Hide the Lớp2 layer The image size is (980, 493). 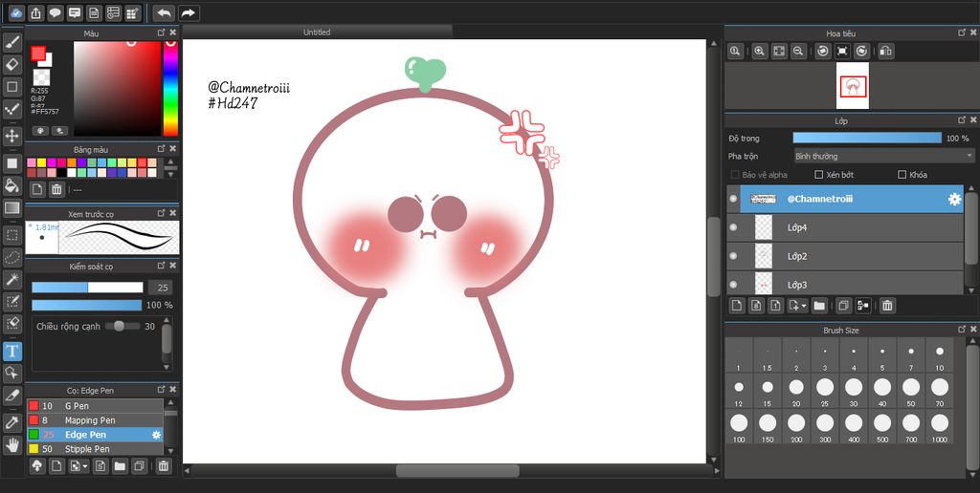click(x=734, y=256)
